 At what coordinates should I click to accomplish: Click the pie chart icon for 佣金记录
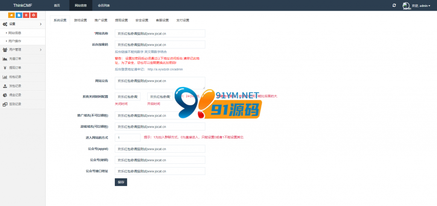[5, 95]
